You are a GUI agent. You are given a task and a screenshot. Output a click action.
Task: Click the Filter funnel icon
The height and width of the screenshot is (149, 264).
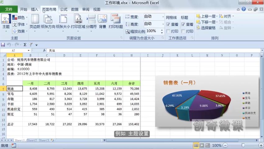click(31, 45)
